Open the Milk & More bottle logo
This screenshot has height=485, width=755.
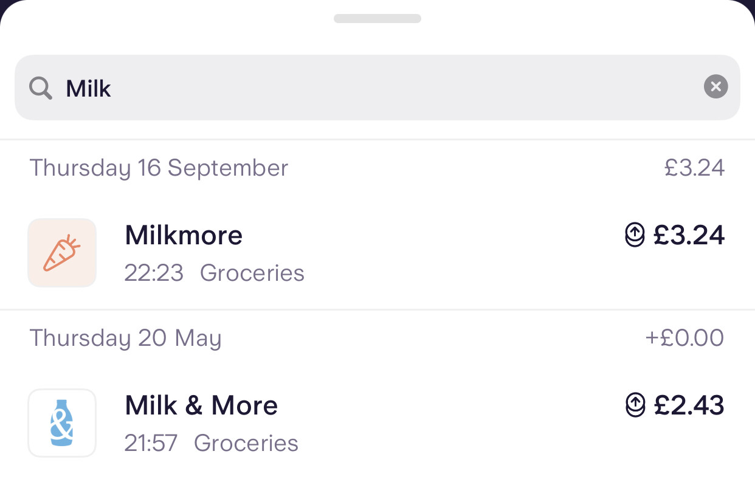62,423
